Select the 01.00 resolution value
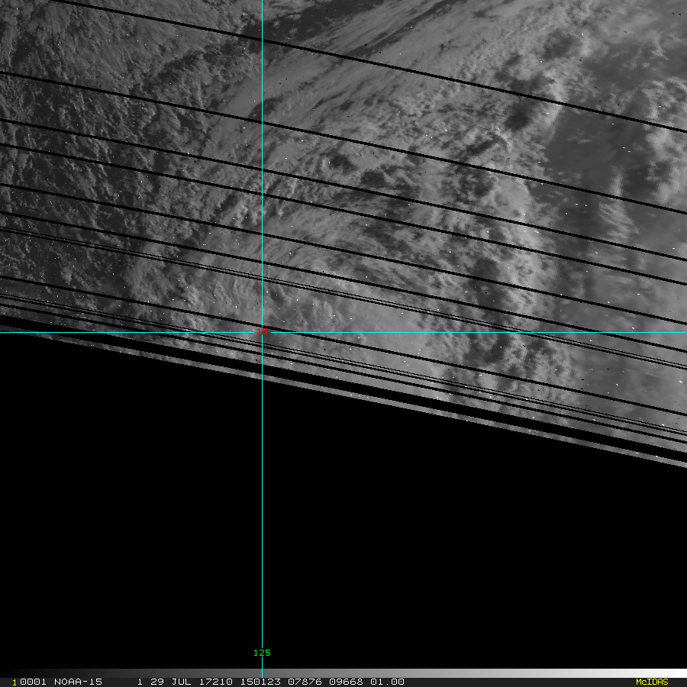 (x=386, y=682)
